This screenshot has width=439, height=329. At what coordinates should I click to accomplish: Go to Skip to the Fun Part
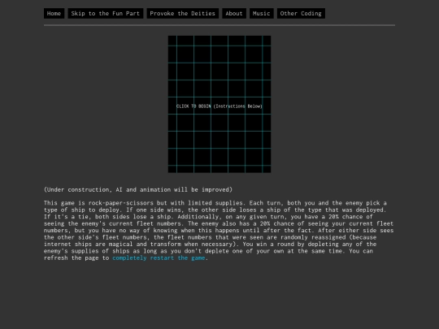click(x=105, y=14)
